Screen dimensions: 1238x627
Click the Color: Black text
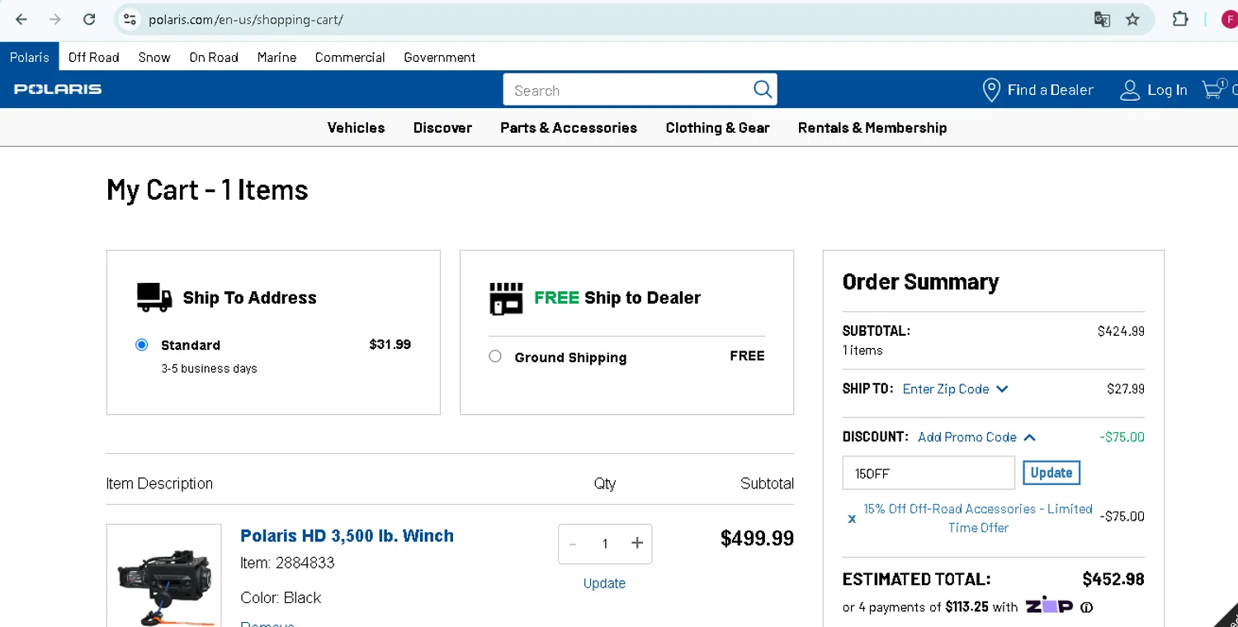point(281,597)
